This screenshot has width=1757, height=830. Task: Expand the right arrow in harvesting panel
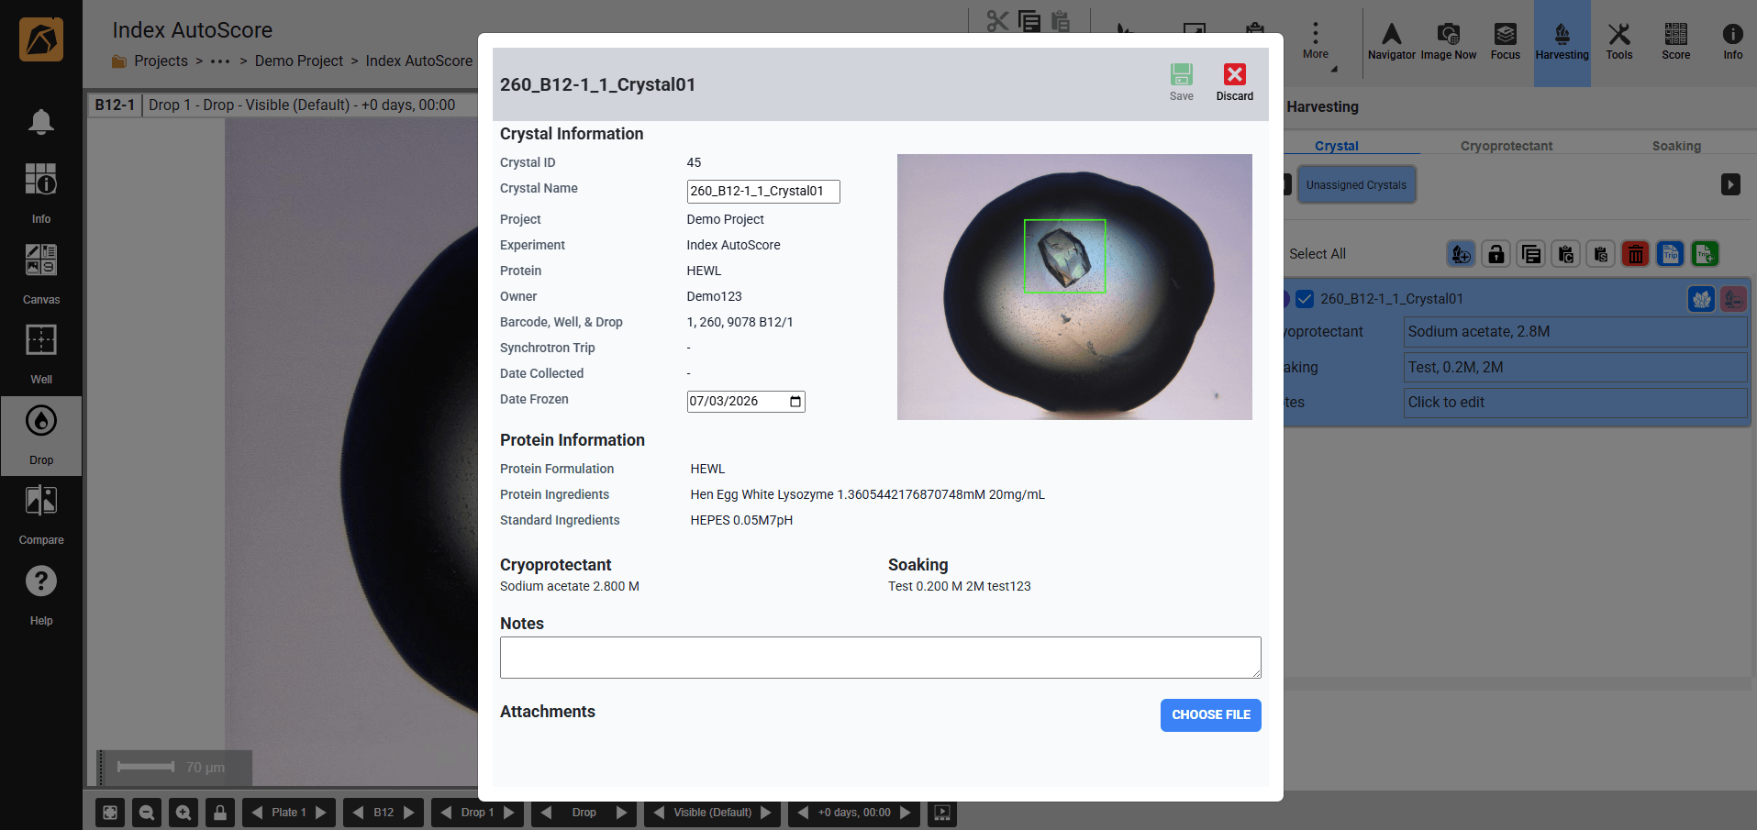click(x=1730, y=184)
